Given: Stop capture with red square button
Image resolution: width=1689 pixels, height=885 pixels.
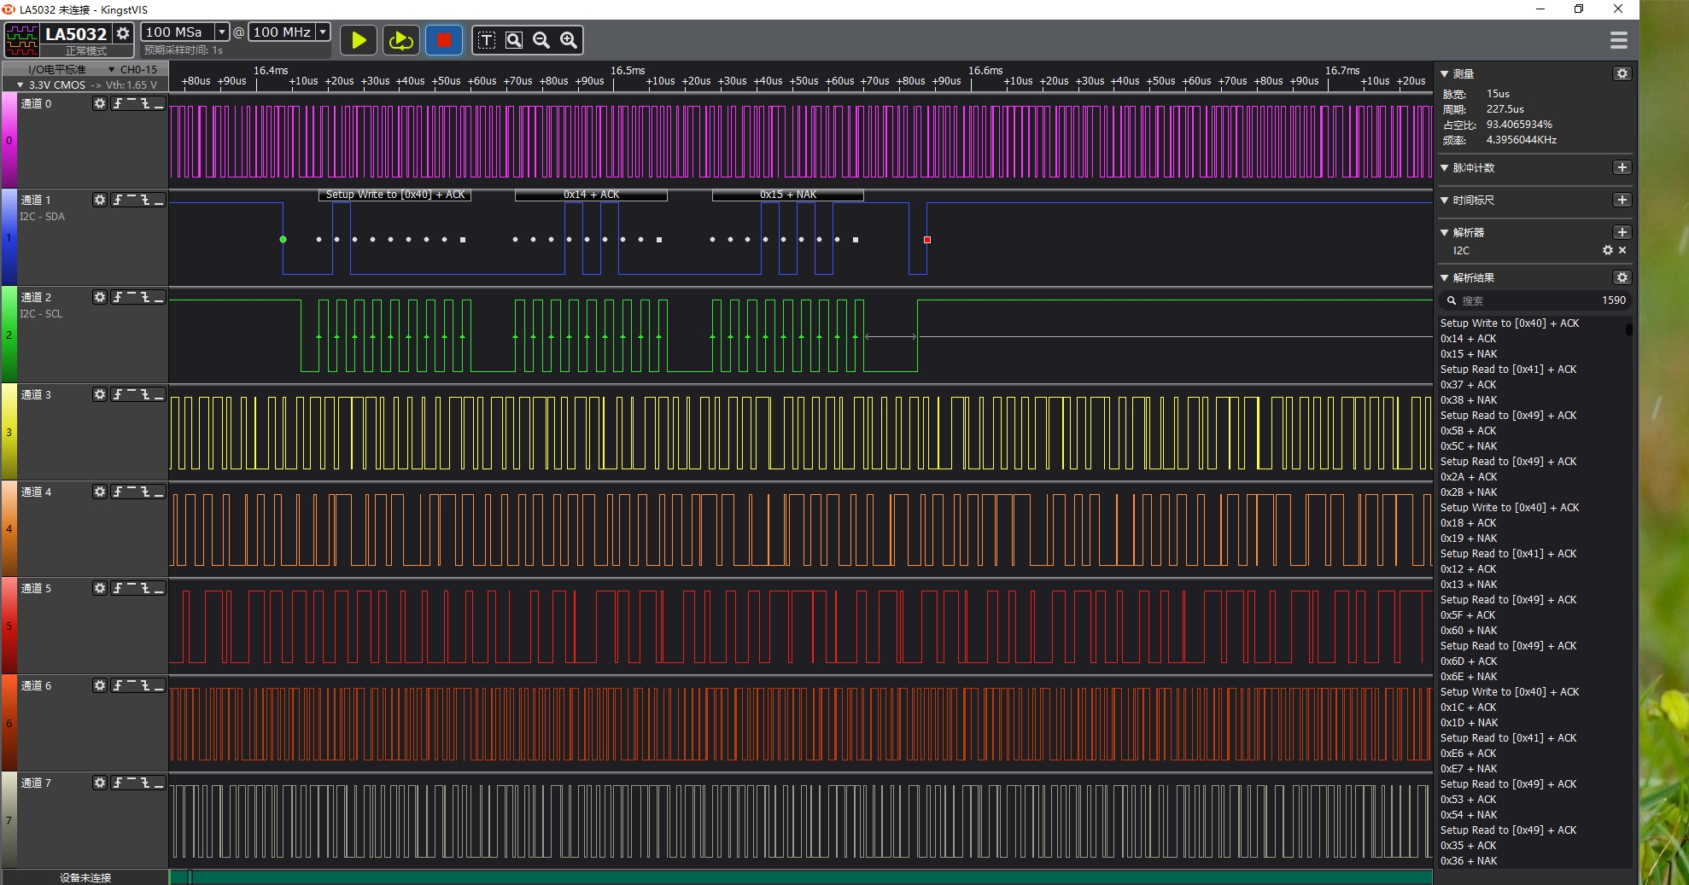Looking at the screenshot, I should tap(444, 40).
